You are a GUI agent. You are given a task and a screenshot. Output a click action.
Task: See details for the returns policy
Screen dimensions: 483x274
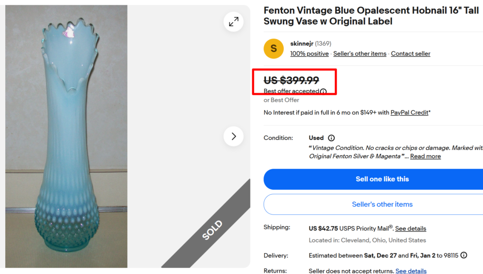pyautogui.click(x=411, y=271)
